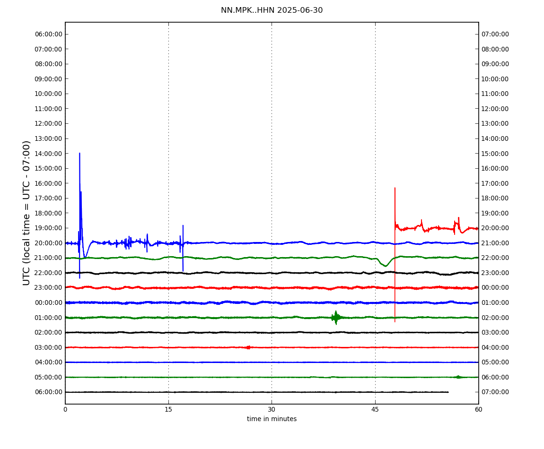The image size is (544, 449).
Task: Click the end of the black 06:00:00 bottom trace
Action: (448, 392)
